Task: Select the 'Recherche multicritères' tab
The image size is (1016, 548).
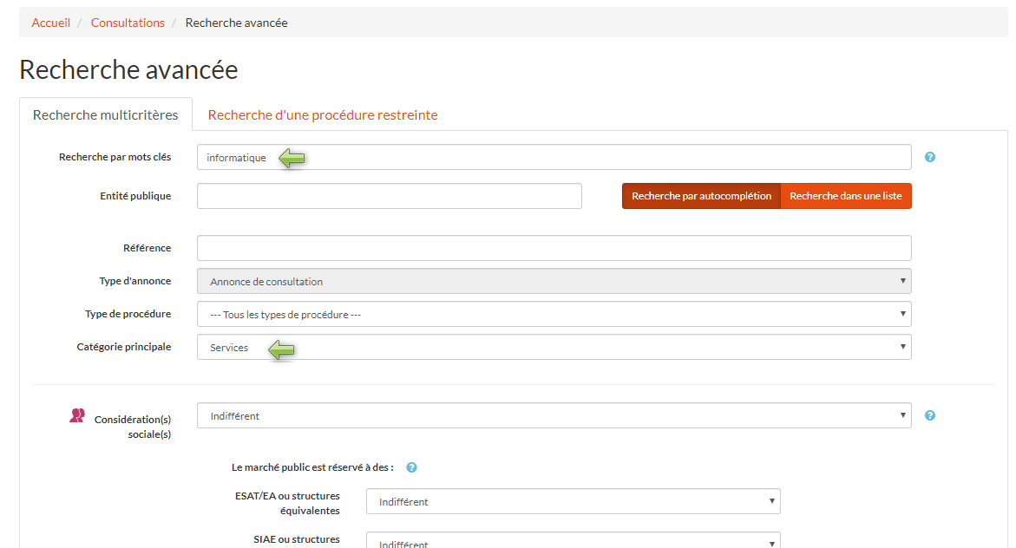Action: click(x=106, y=114)
